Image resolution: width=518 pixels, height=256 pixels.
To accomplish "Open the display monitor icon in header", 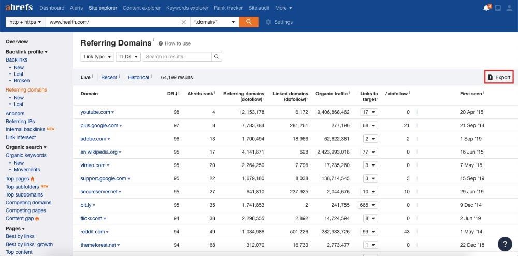I will [x=498, y=8].
